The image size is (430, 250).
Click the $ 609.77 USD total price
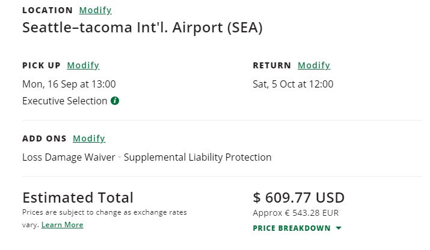click(x=298, y=197)
